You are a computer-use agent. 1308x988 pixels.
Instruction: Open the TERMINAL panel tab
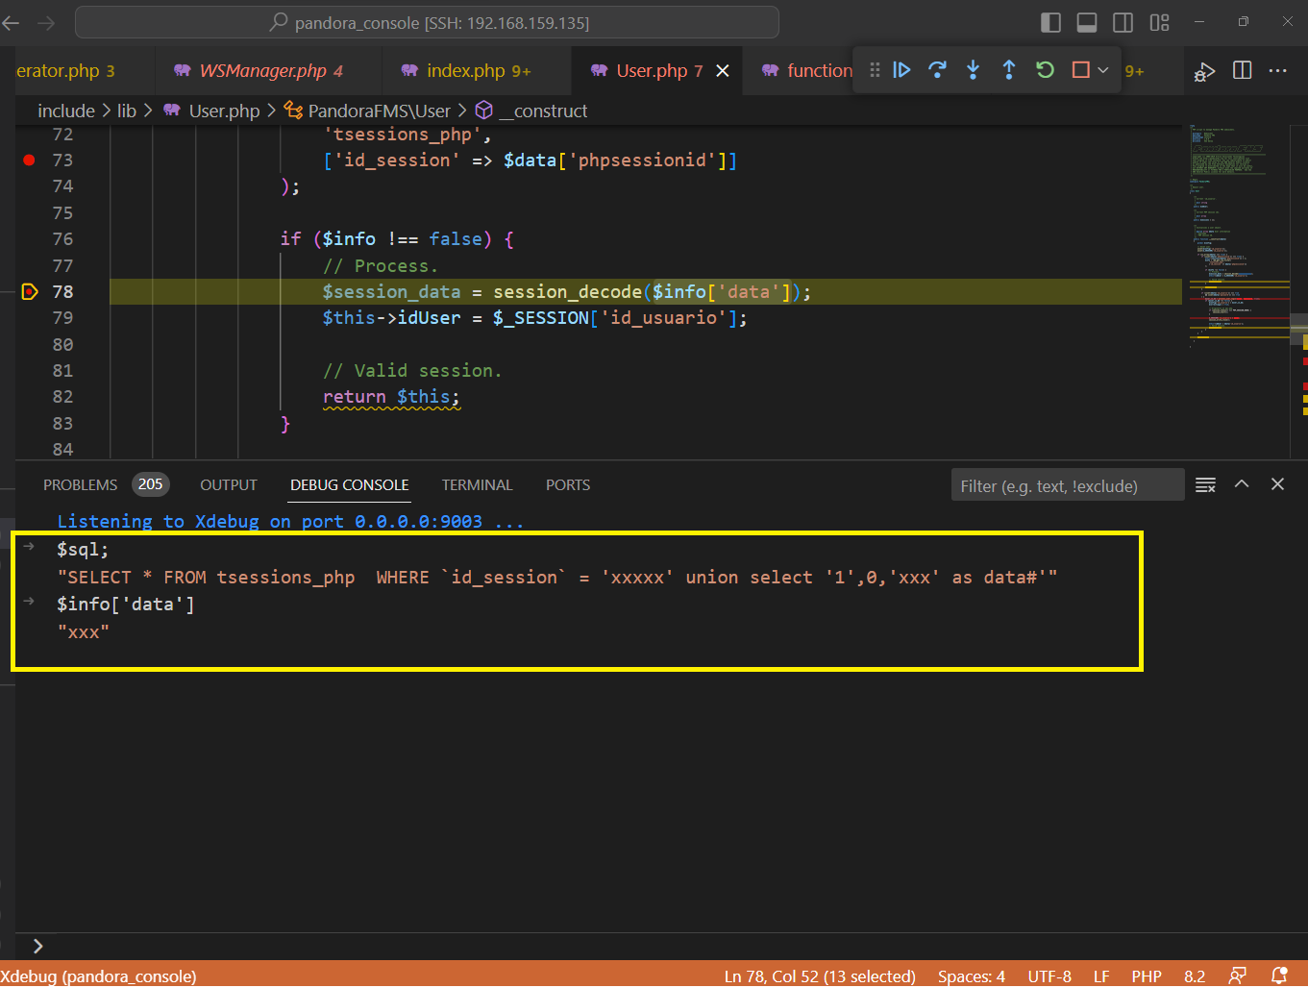tap(478, 485)
